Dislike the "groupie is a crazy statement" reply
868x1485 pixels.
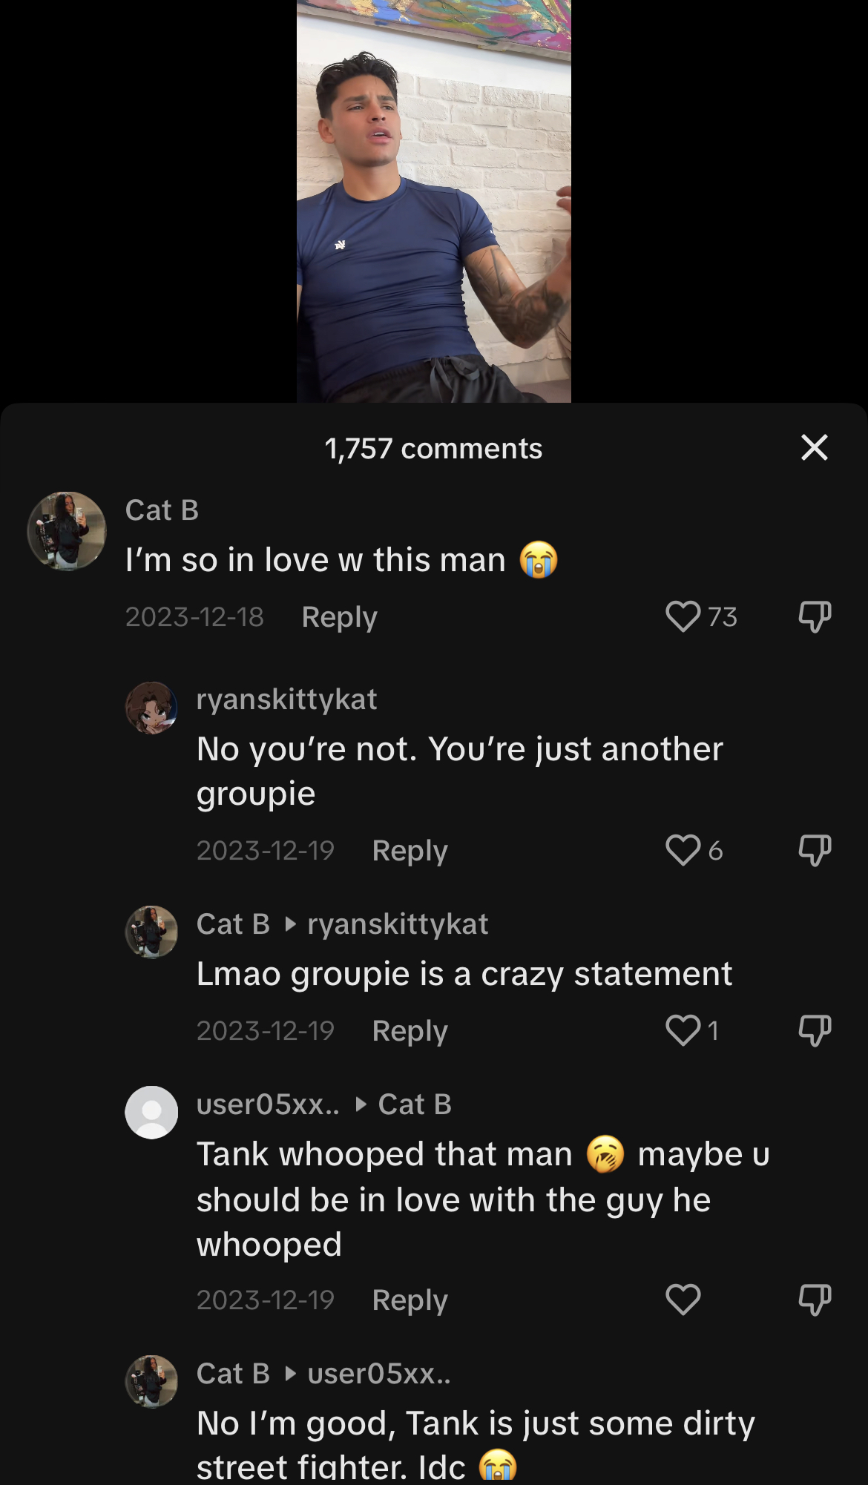pyautogui.click(x=814, y=1030)
